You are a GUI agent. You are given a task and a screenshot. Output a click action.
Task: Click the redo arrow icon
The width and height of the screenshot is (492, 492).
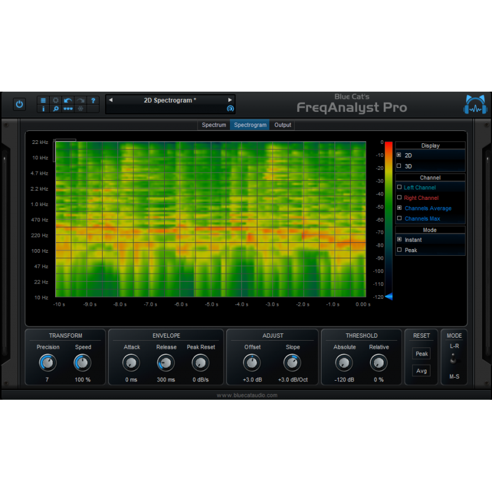tap(81, 100)
